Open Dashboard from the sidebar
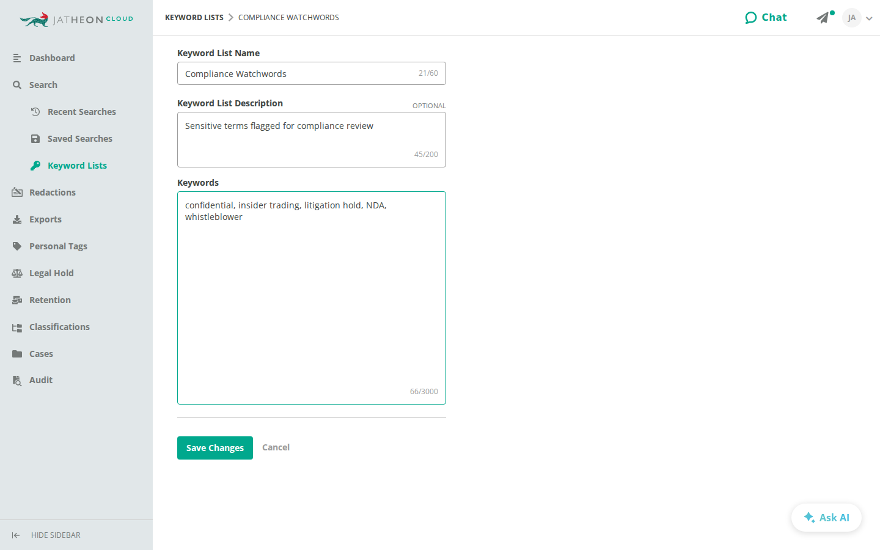Image resolution: width=880 pixels, height=550 pixels. coord(52,58)
